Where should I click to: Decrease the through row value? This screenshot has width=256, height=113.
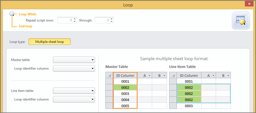pos(112,22)
